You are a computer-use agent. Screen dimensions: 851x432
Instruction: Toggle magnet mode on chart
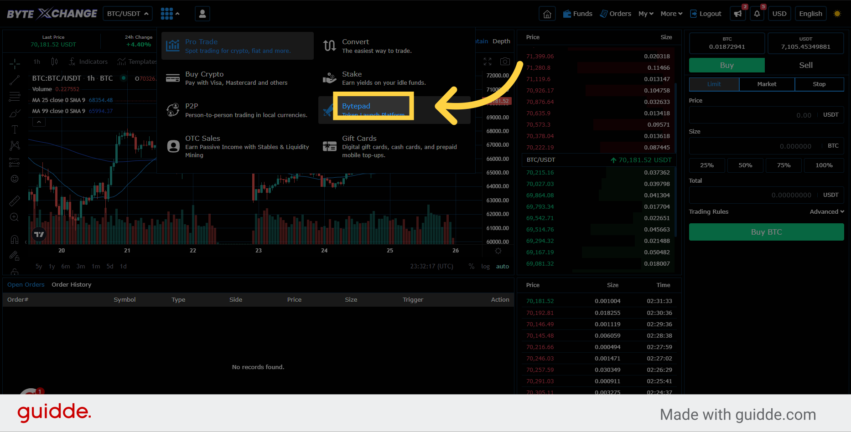click(15, 240)
